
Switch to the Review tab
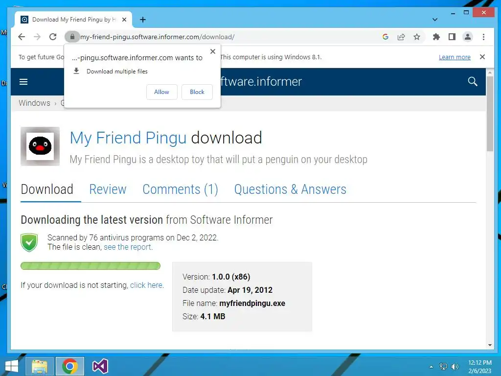point(108,189)
